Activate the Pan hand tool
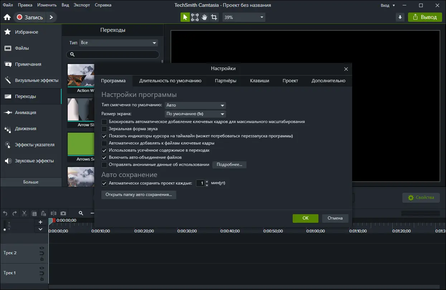This screenshot has height=290, width=446. point(205,17)
